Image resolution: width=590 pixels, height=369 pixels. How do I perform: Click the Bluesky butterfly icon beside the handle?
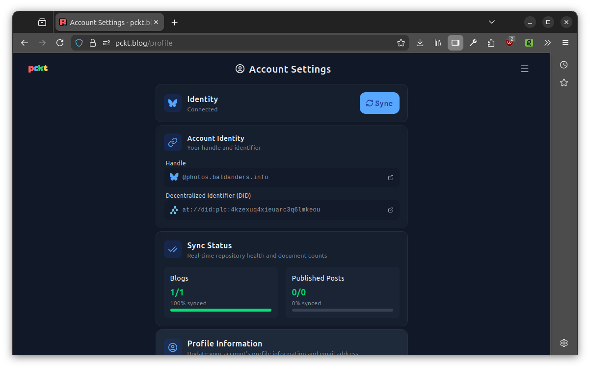[174, 177]
